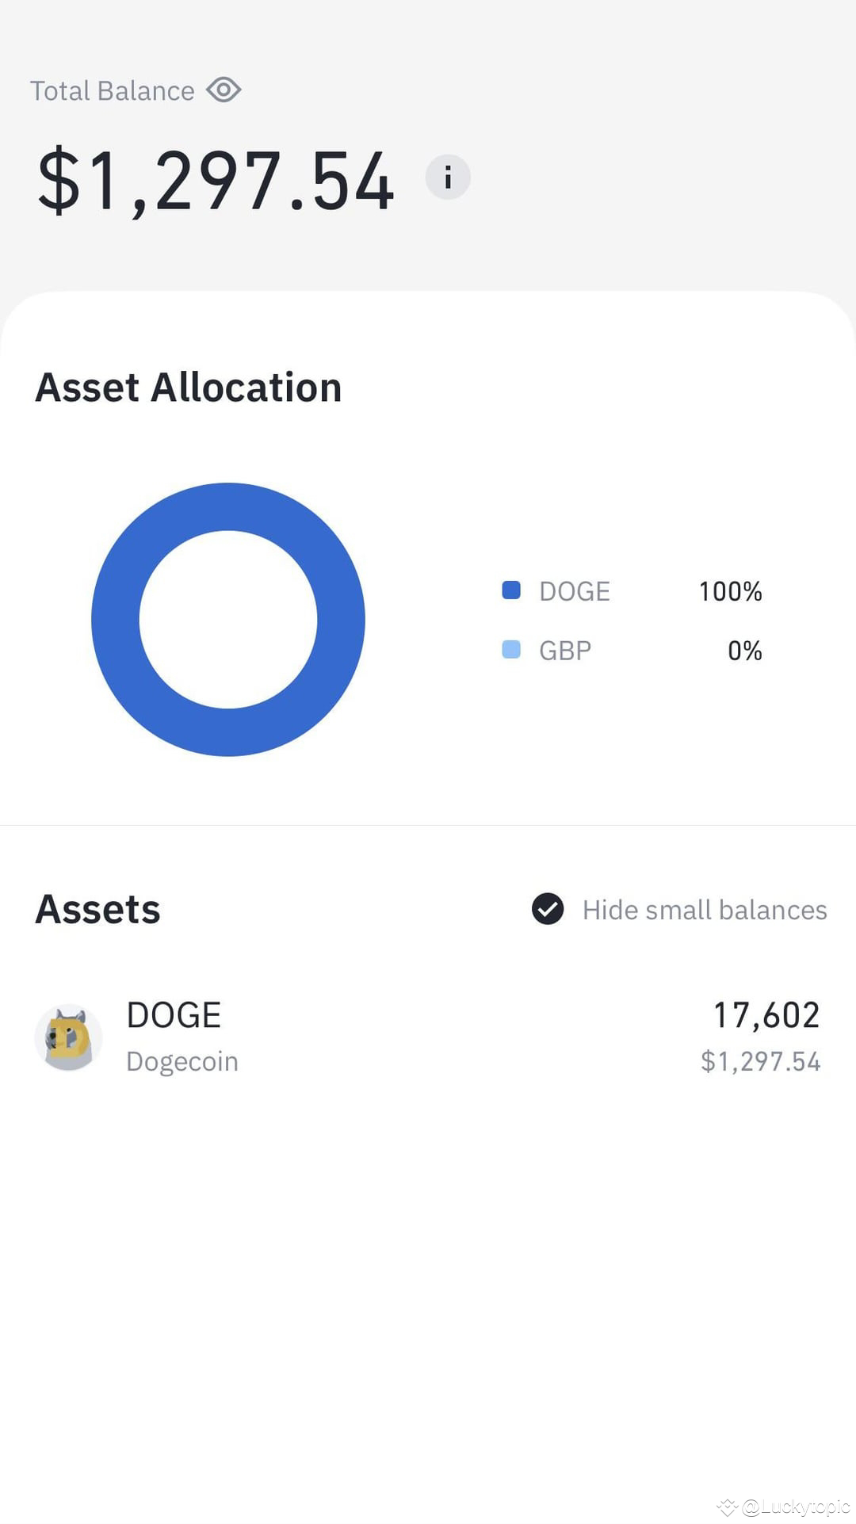Toggle balance visibility eye icon
Viewport: 856px width, 1524px height.
click(224, 90)
